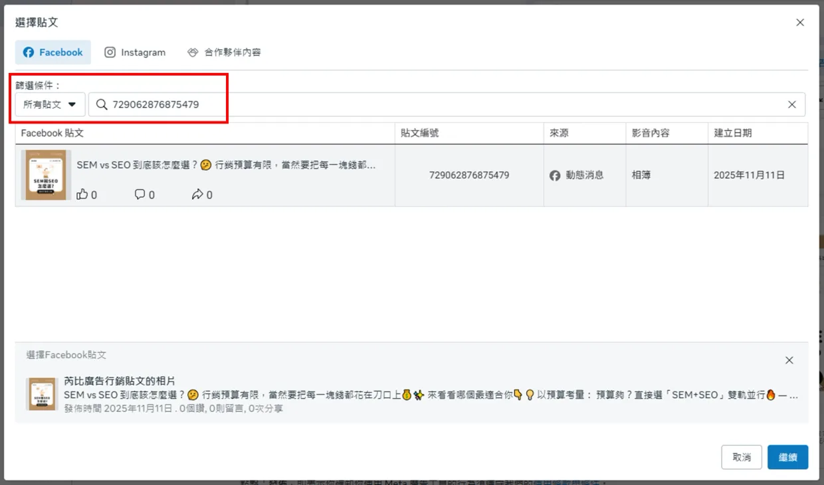Select the SEM vs SEO post thumbnail in table
Viewport: 824px width, 485px height.
pyautogui.click(x=46, y=175)
